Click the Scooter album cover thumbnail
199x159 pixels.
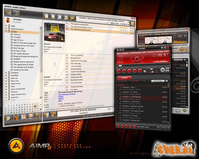(x=54, y=32)
